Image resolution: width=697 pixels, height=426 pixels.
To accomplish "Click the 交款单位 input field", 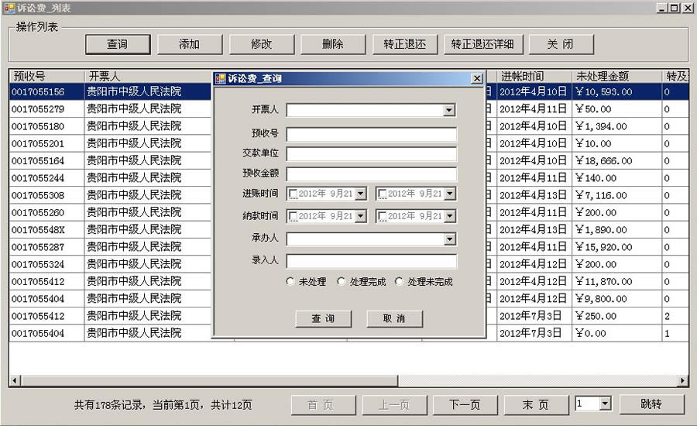I will (x=372, y=154).
